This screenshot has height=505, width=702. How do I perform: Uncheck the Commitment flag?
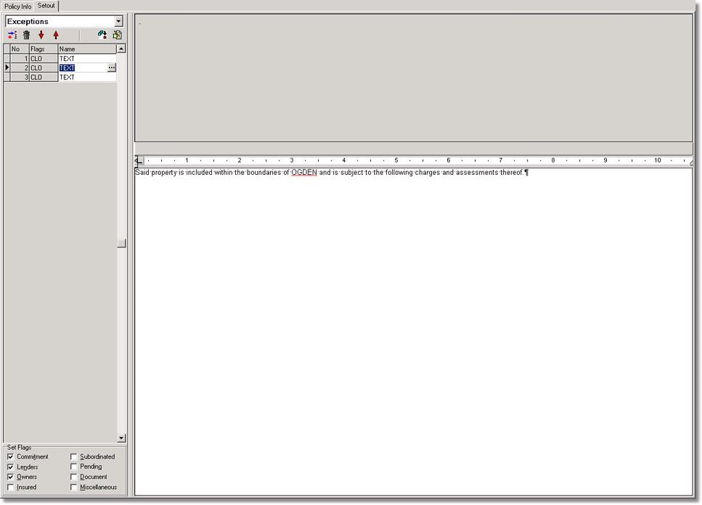10,456
